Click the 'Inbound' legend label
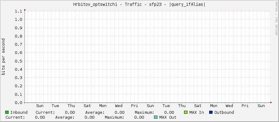The image size is (279, 122). [x=19, y=113]
